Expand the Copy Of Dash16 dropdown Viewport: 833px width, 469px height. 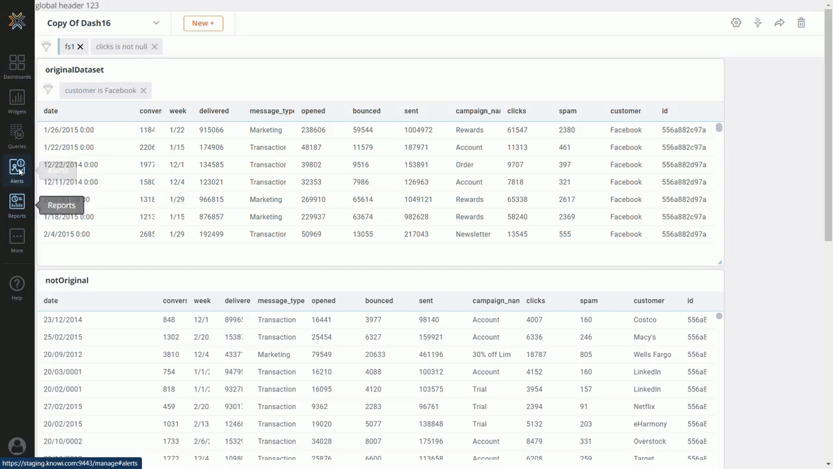pos(156,23)
